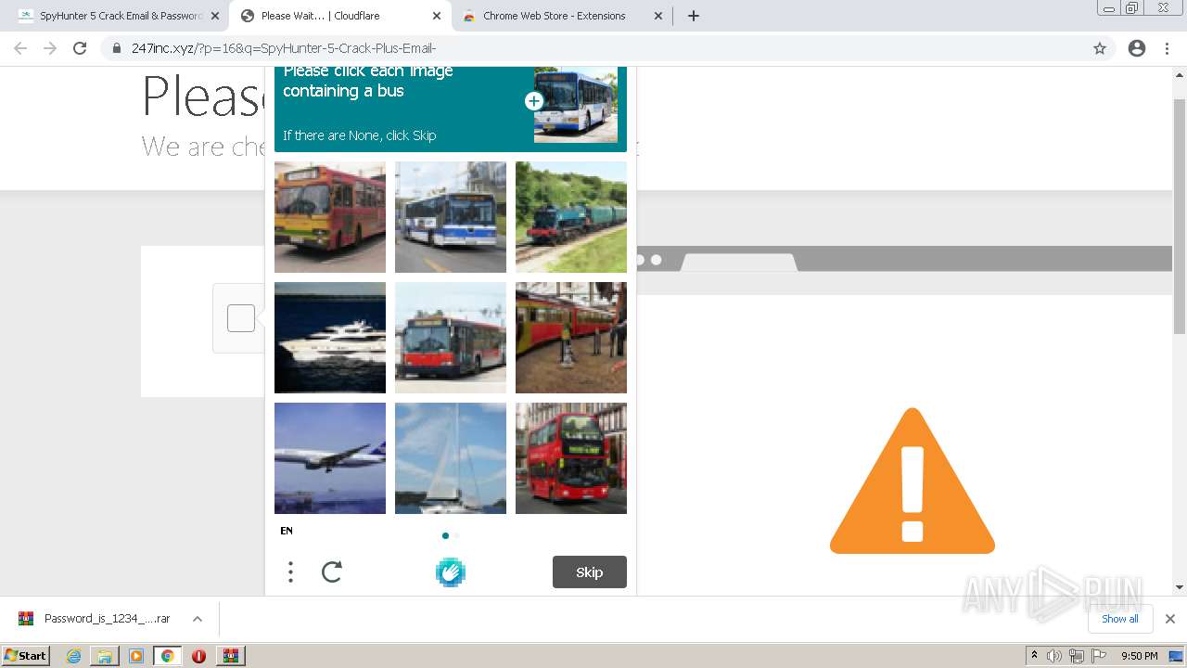Viewport: 1187px width, 668px height.
Task: Open a new browser tab
Action: [693, 16]
